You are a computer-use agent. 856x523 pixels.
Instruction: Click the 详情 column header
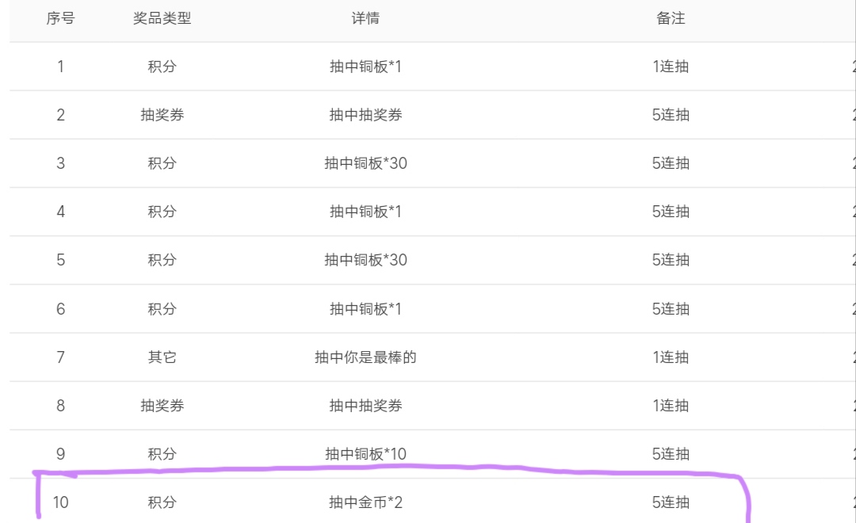click(x=365, y=18)
